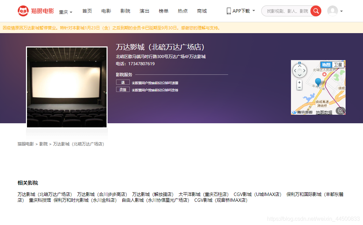Click the cinema address text line
The image size is (363, 225).
tap(161, 56)
